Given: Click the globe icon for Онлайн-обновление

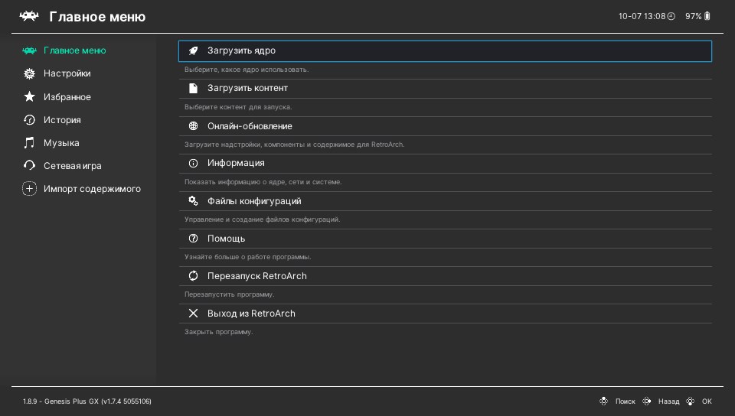Looking at the screenshot, I should point(193,126).
